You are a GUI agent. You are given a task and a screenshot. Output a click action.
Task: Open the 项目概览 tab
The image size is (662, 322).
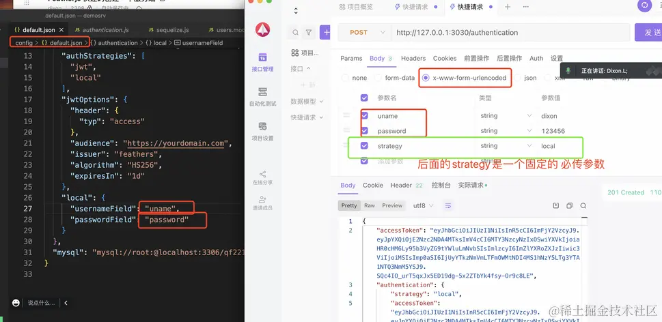click(x=356, y=7)
